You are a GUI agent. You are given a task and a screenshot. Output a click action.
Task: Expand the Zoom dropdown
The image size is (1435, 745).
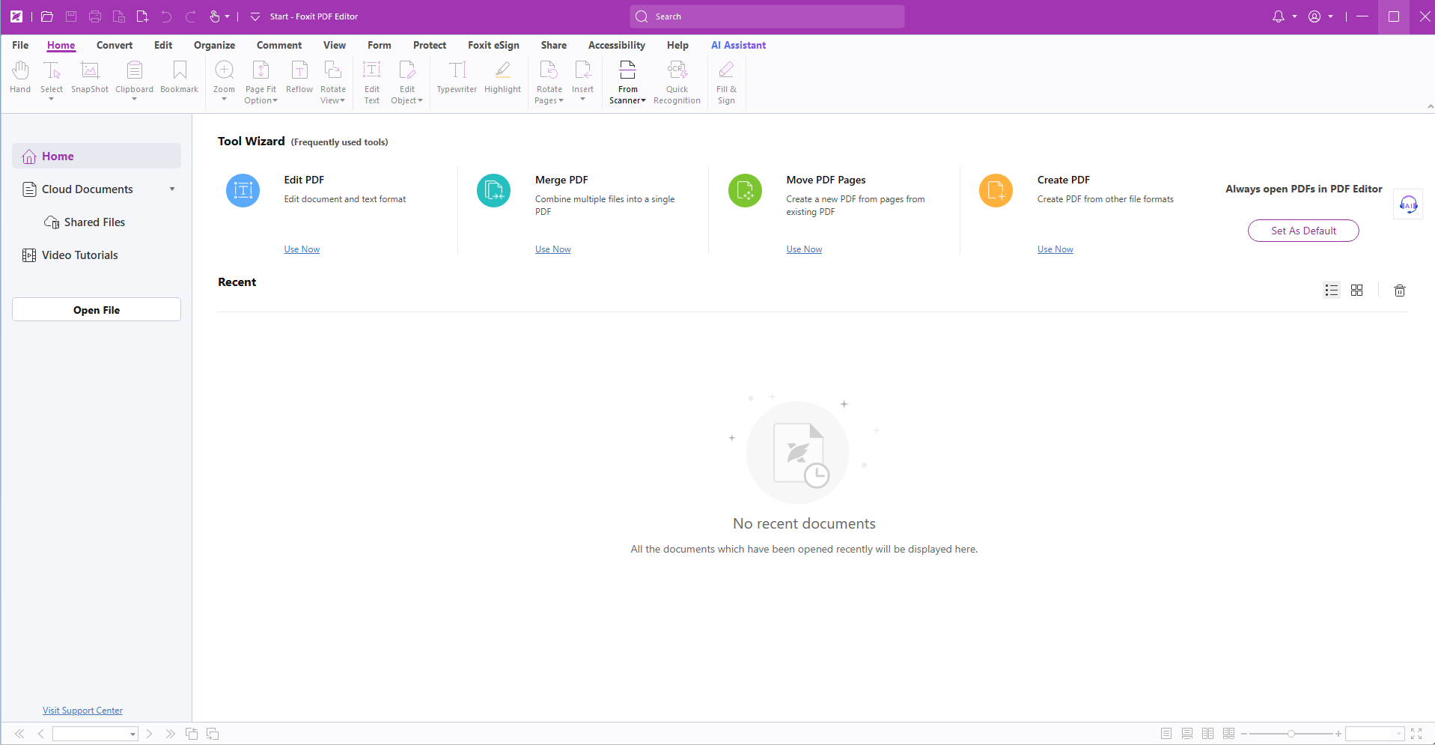(x=224, y=99)
